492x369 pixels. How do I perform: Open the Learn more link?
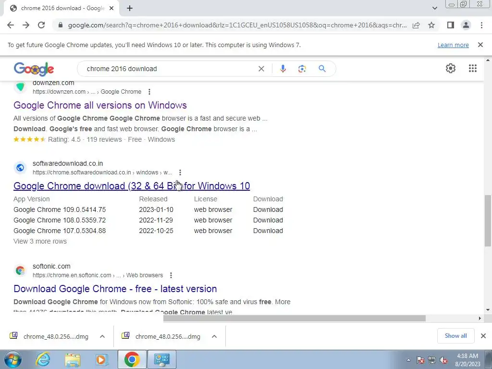(x=453, y=45)
